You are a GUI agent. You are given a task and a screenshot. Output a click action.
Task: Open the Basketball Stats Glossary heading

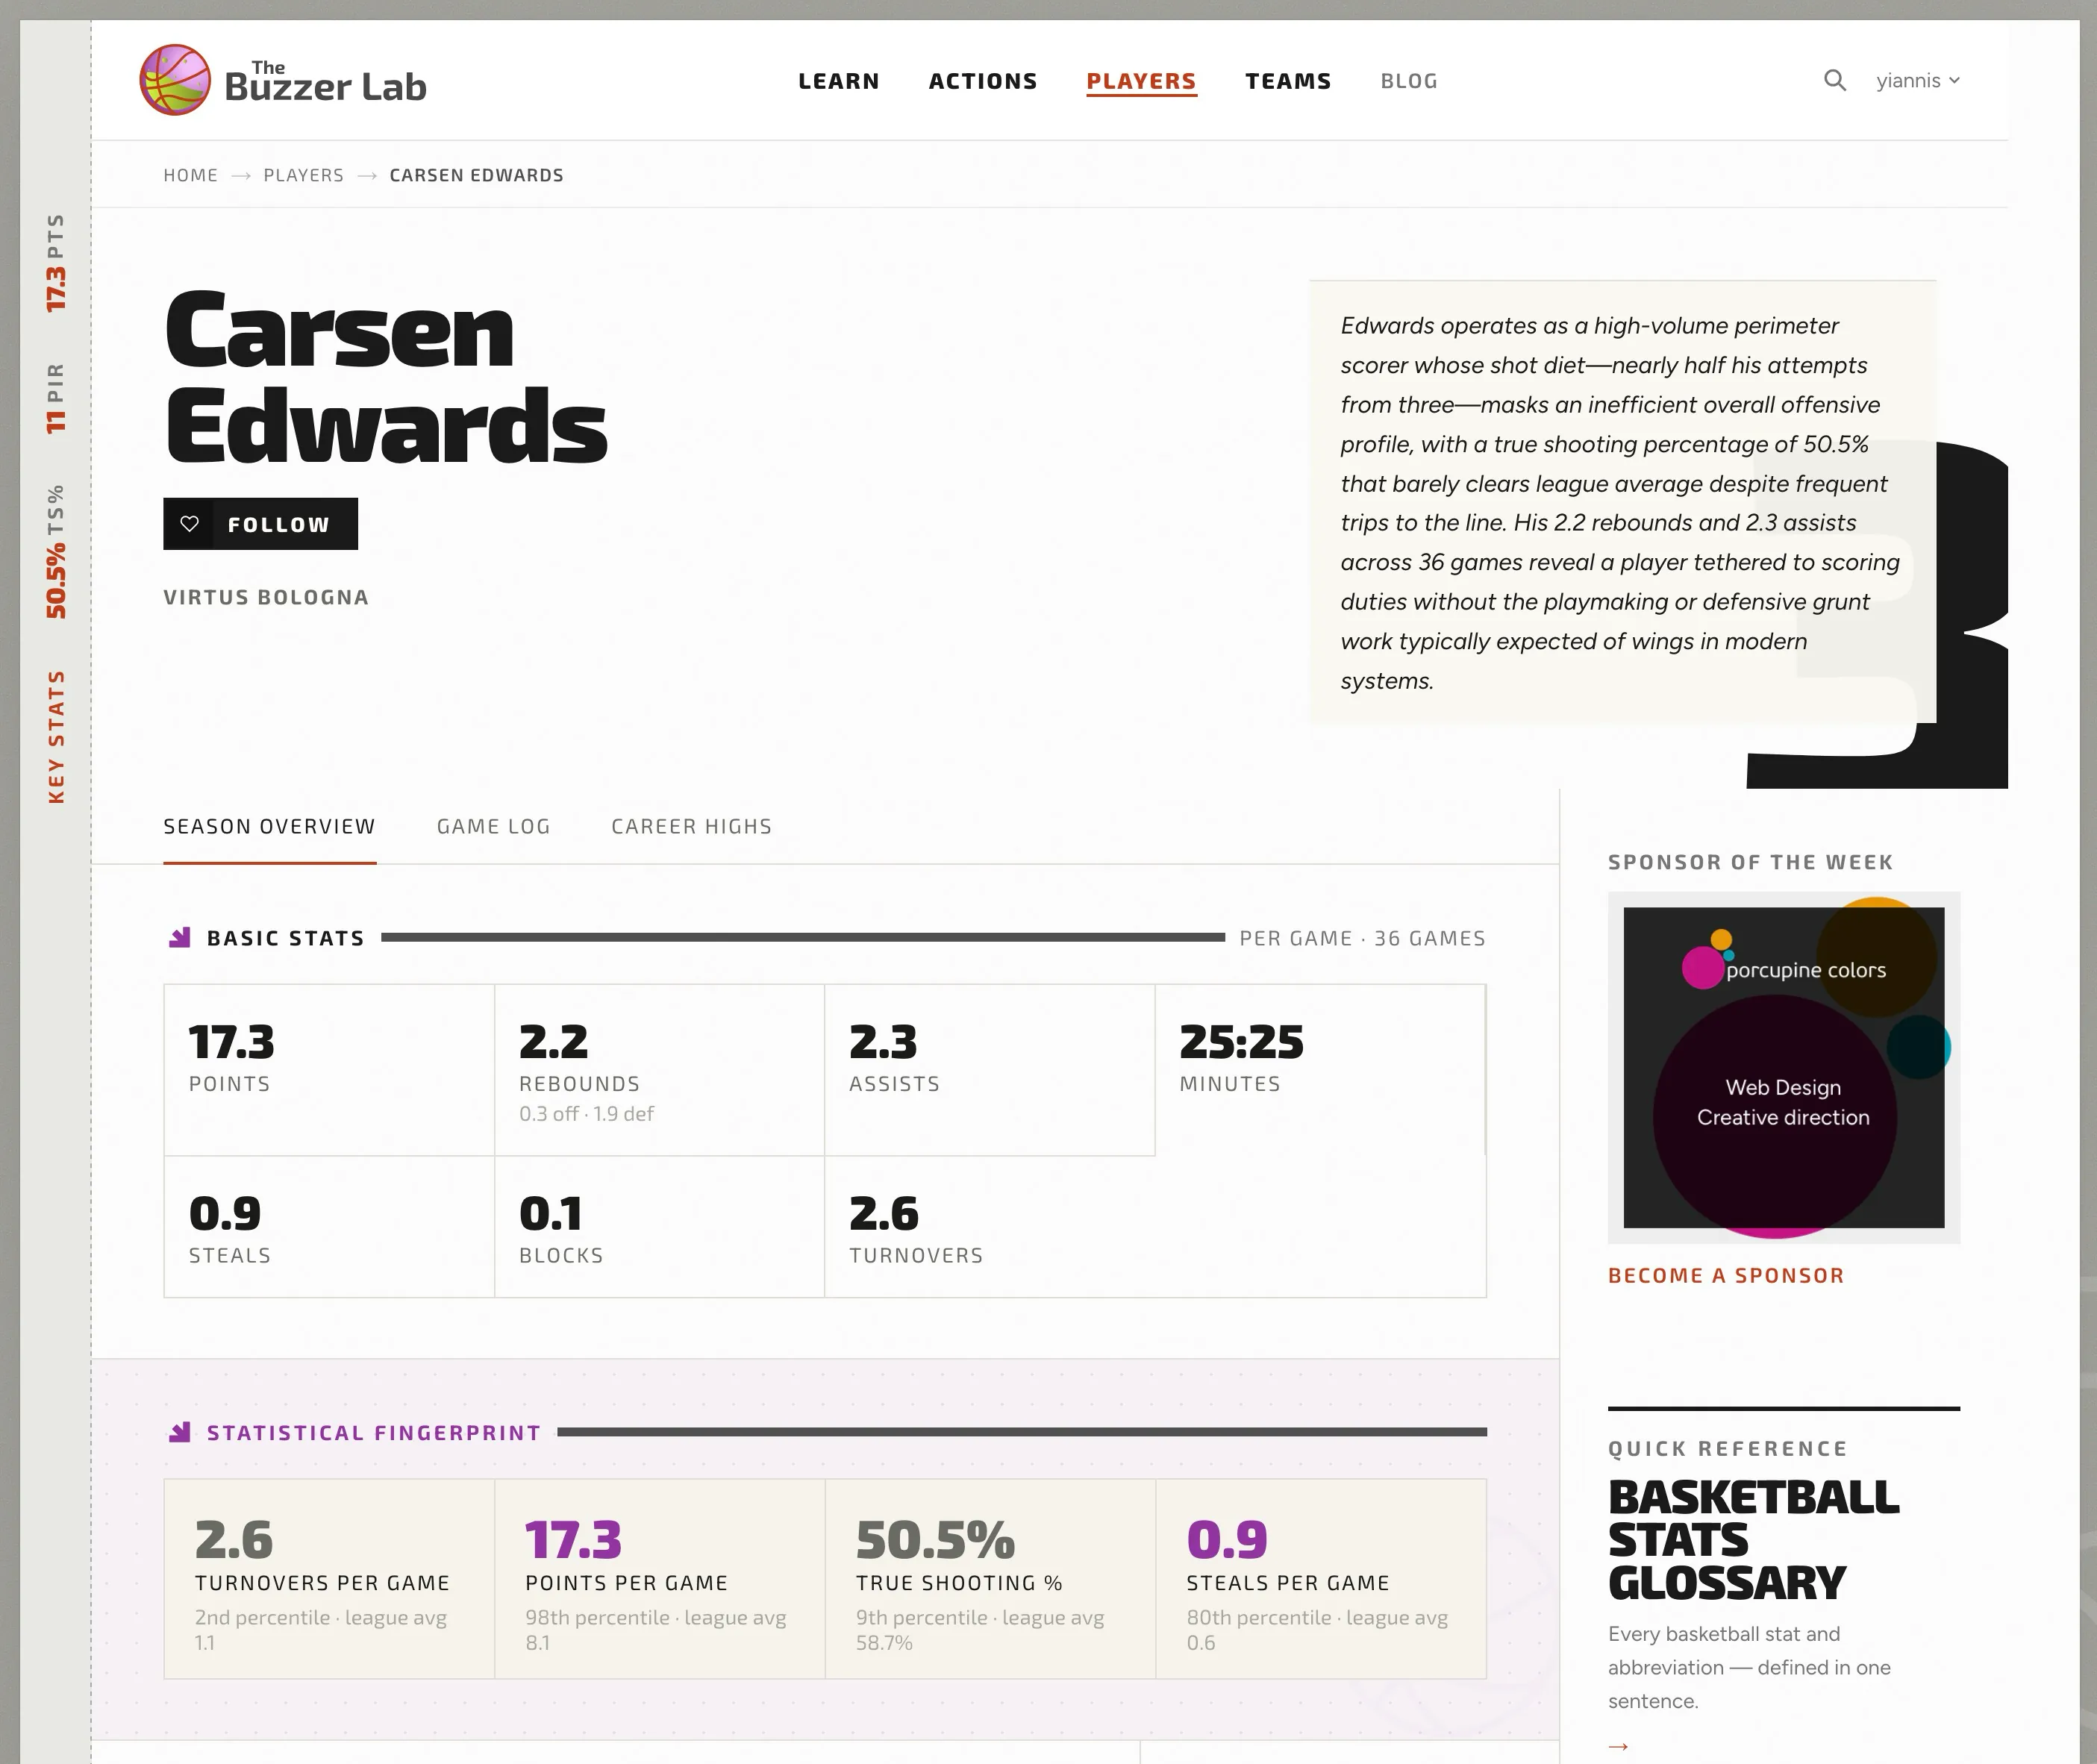click(x=1753, y=1540)
